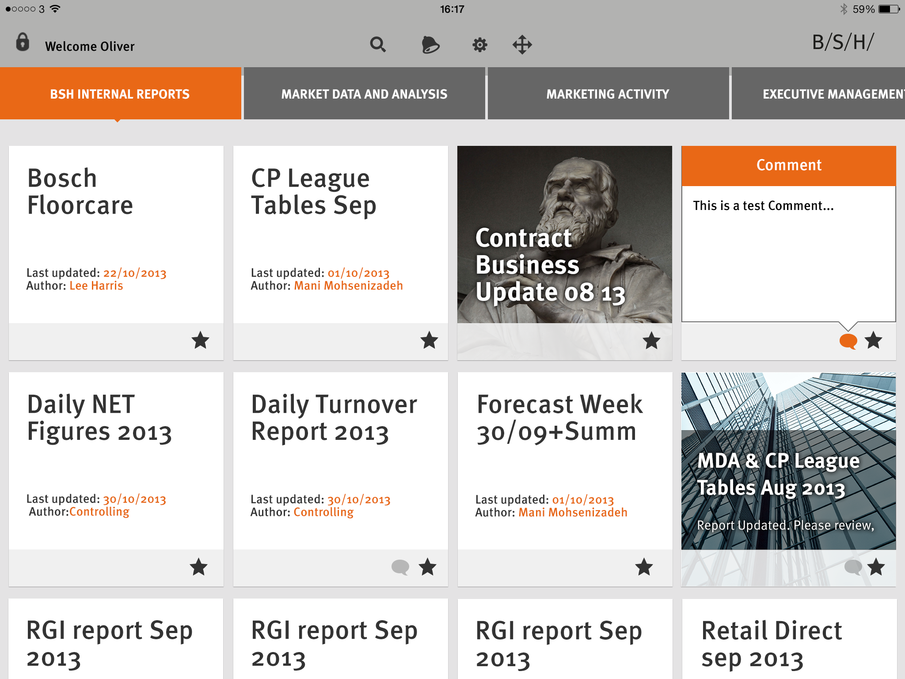Toggle favorite star on Forecast Week card
Viewport: 905px width, 679px height.
pyautogui.click(x=644, y=567)
